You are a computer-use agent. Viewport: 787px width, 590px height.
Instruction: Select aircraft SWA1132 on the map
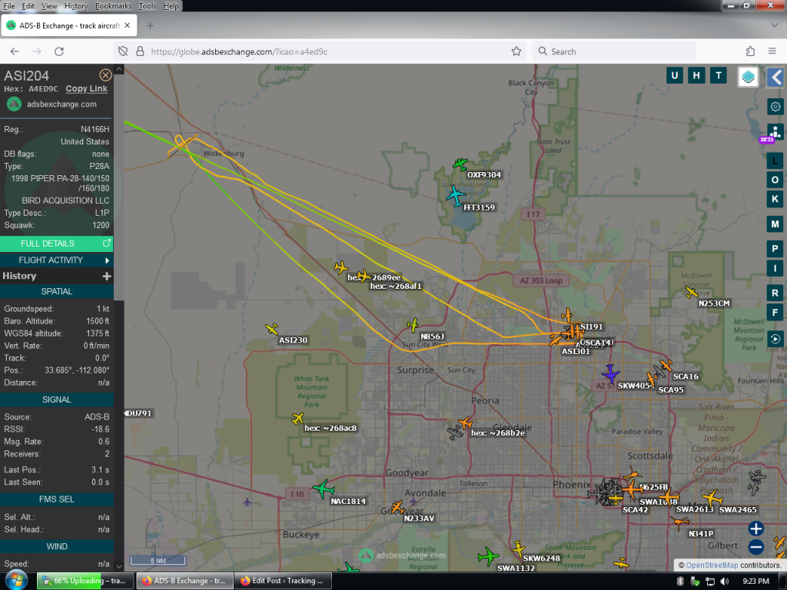pos(488,556)
